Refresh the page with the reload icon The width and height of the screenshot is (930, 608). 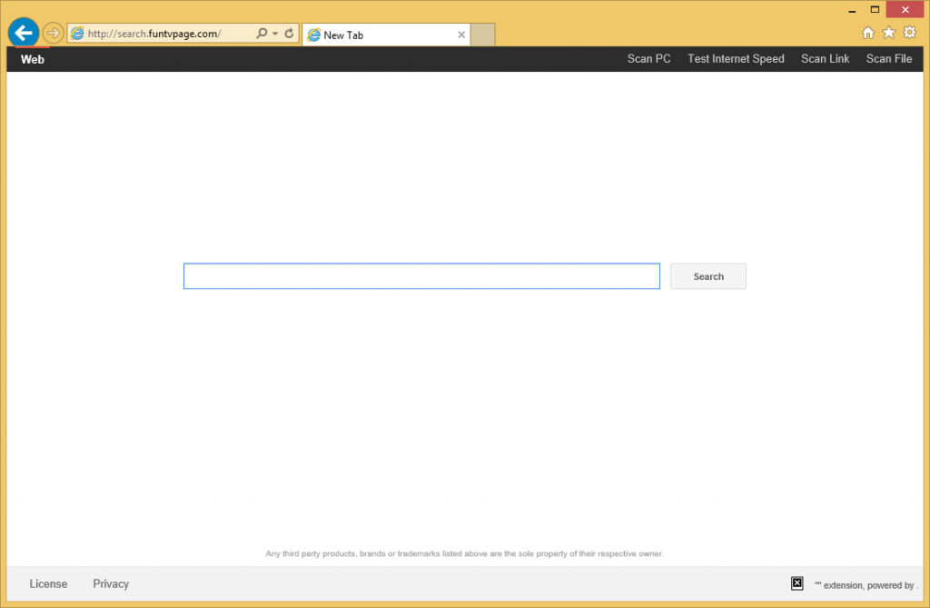pyautogui.click(x=289, y=34)
